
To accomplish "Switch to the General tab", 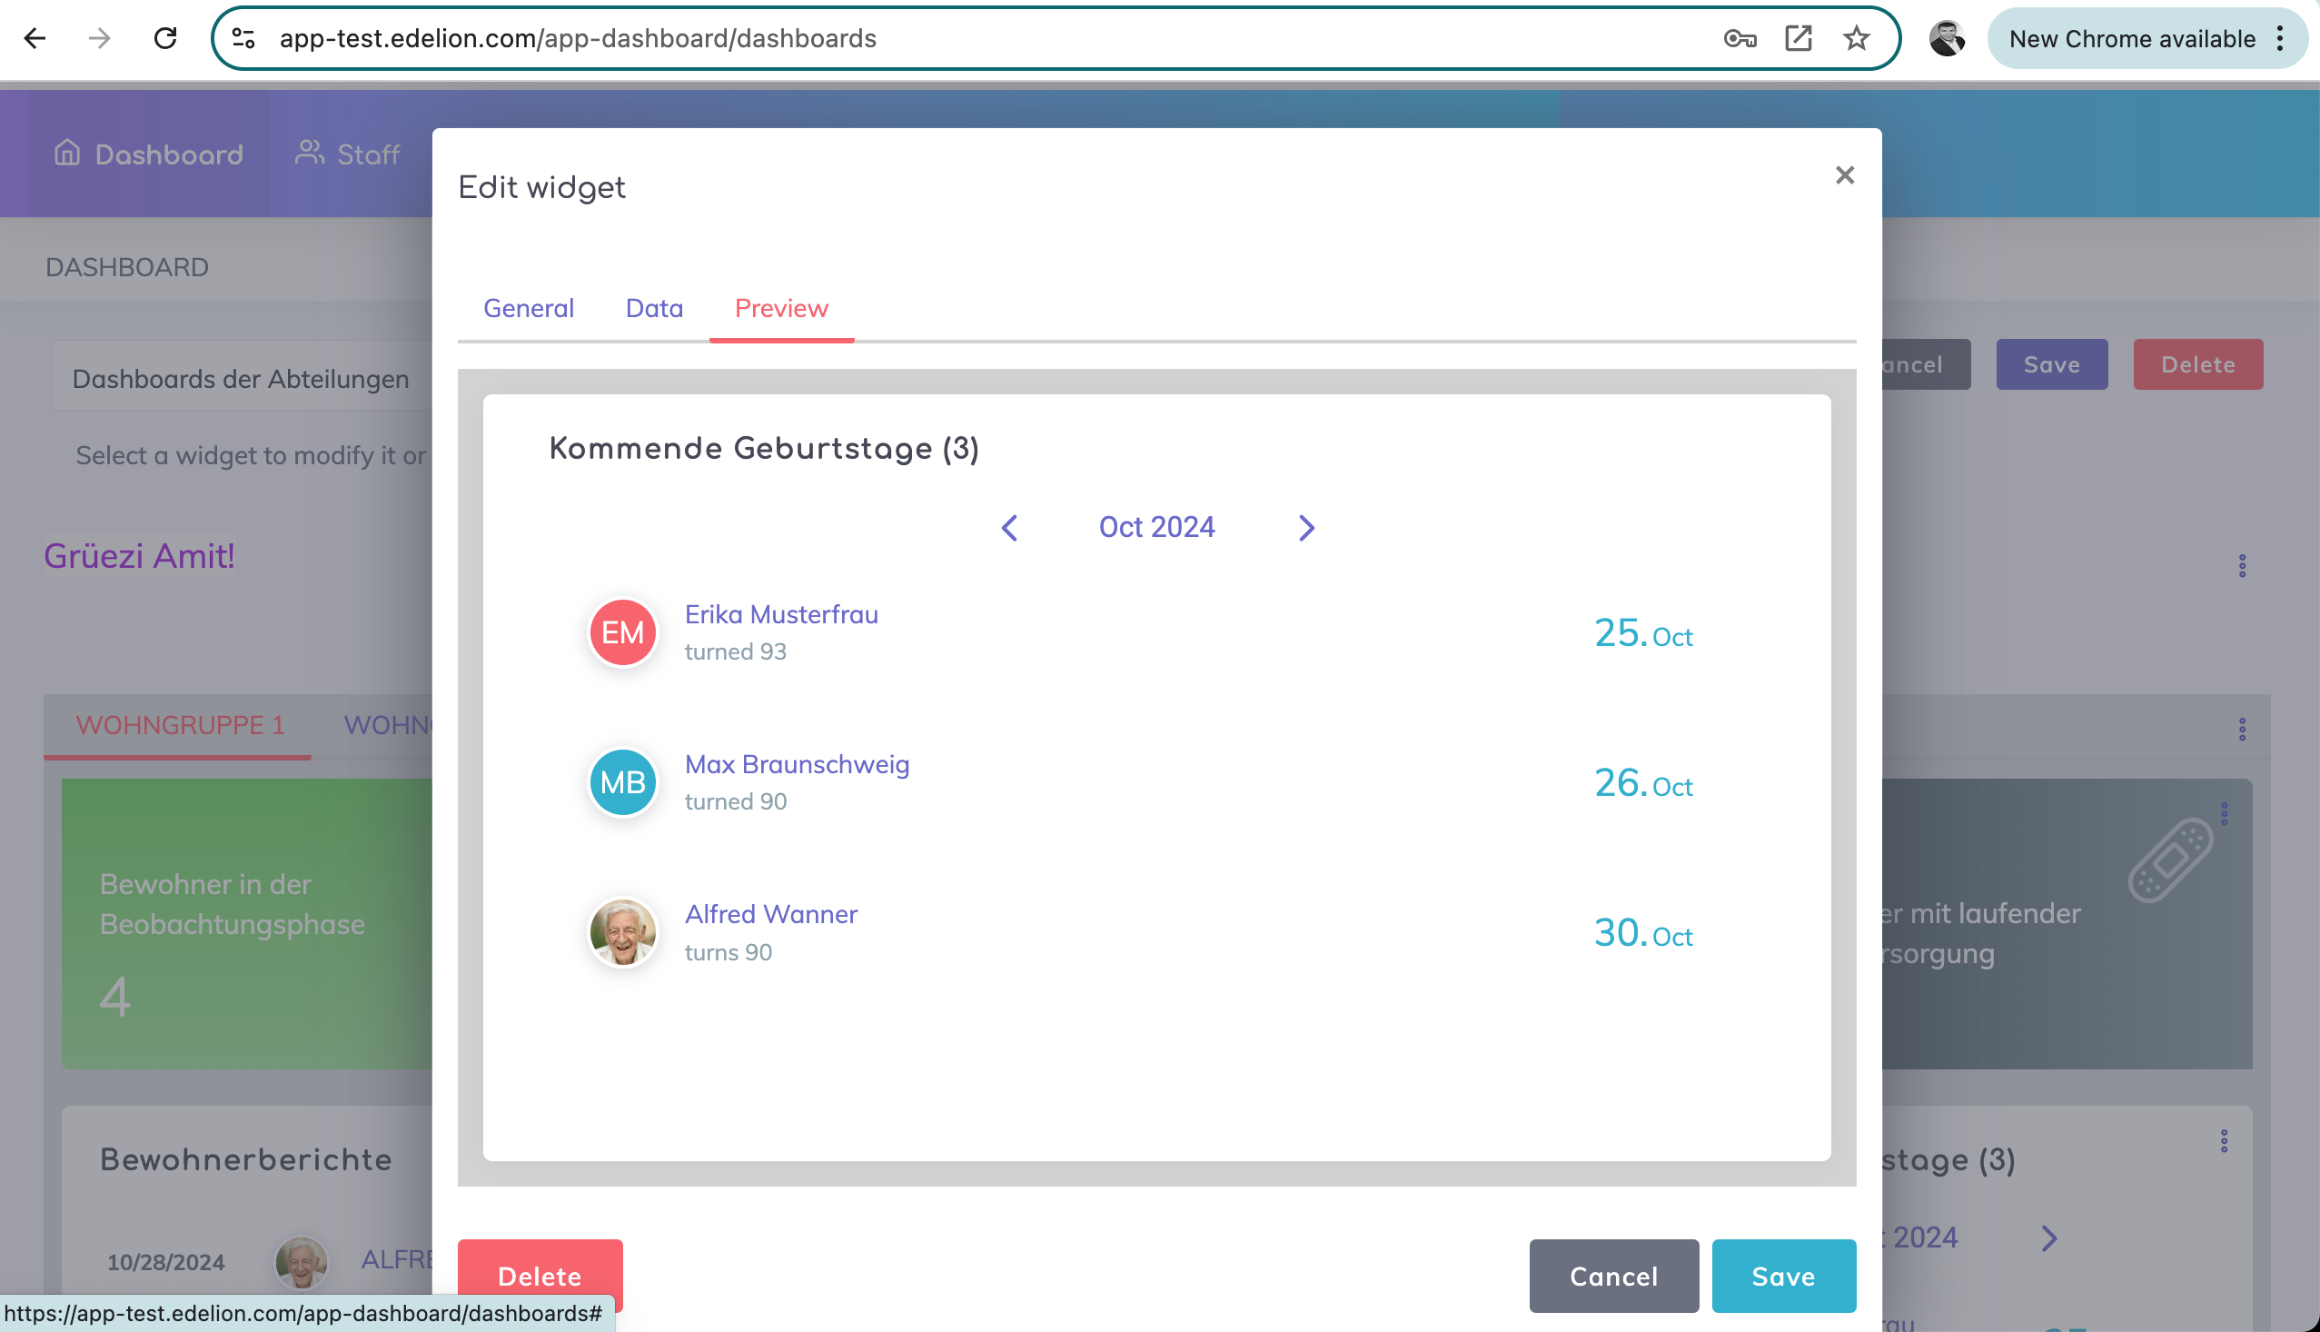I will pyautogui.click(x=529, y=308).
